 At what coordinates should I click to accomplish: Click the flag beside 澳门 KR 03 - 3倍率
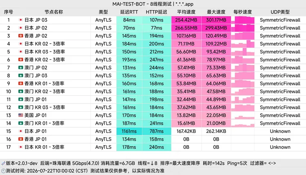click(x=21, y=108)
